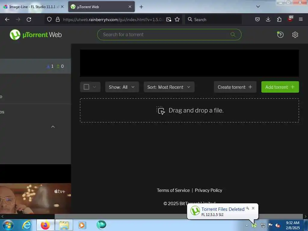Click the wrench icon in the notification balloon

tap(248, 208)
